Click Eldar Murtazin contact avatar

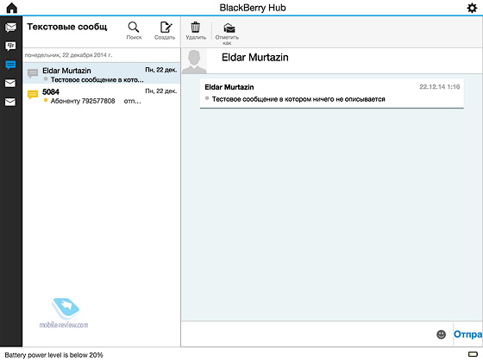pyautogui.click(x=194, y=61)
